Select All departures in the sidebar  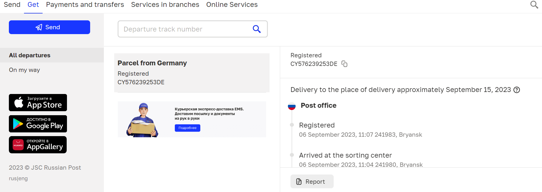tap(30, 55)
